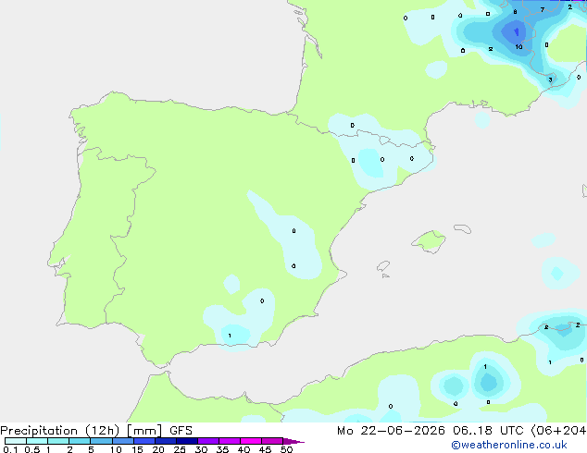The height and width of the screenshot is (453, 587).
Task: Click the "(06+204" forecast offset text
Action: (x=558, y=431)
